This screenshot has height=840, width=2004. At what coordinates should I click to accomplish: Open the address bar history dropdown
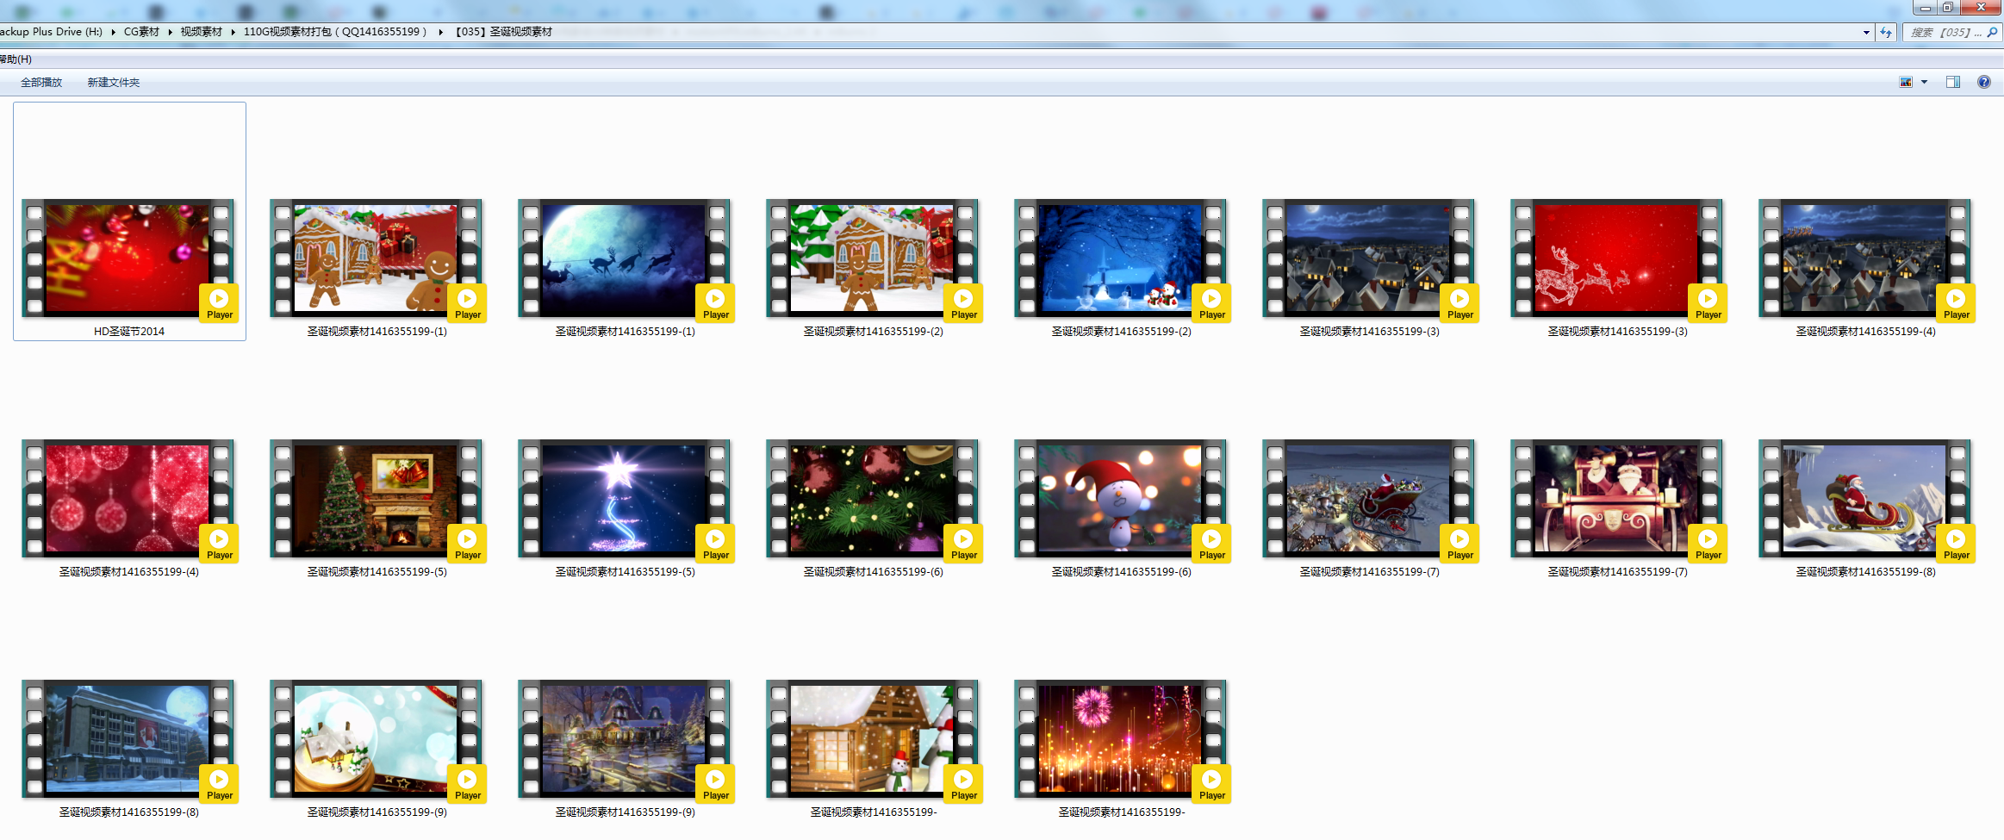click(1866, 32)
